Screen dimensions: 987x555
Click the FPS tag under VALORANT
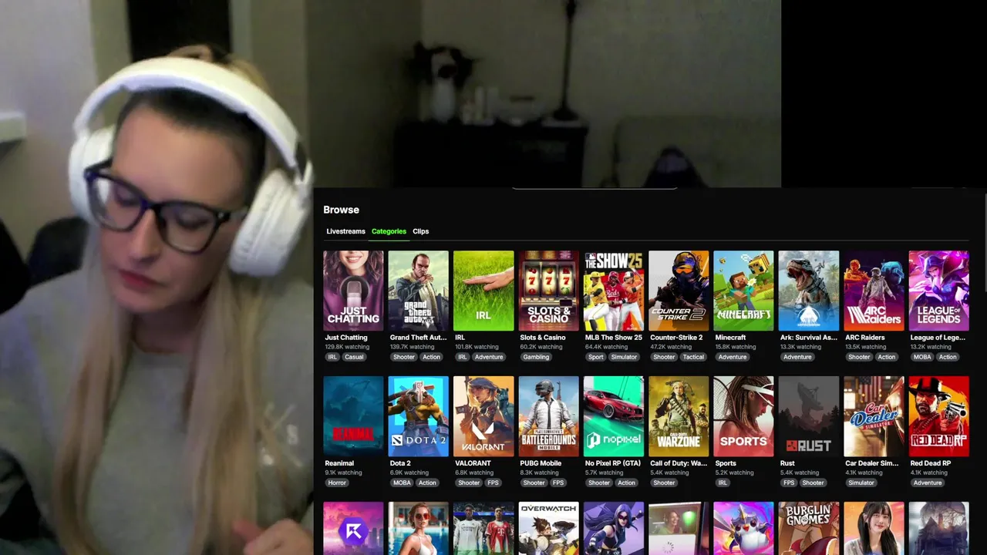tap(493, 483)
